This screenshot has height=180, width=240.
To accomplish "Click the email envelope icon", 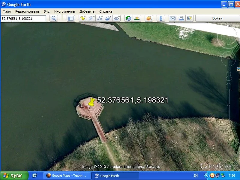I will click(x=173, y=18).
